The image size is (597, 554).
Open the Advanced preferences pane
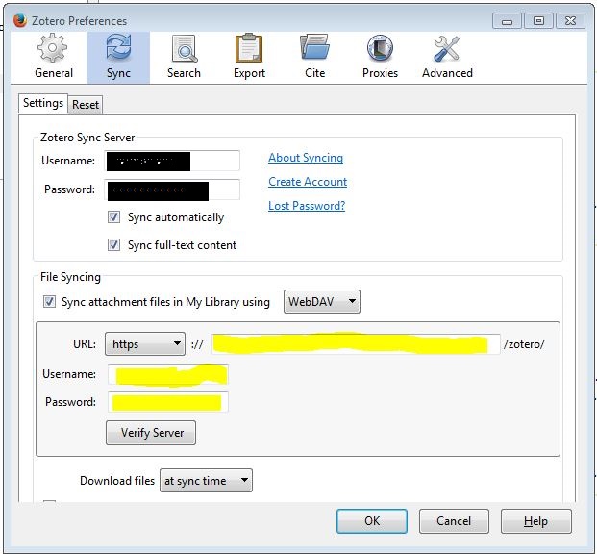point(447,57)
